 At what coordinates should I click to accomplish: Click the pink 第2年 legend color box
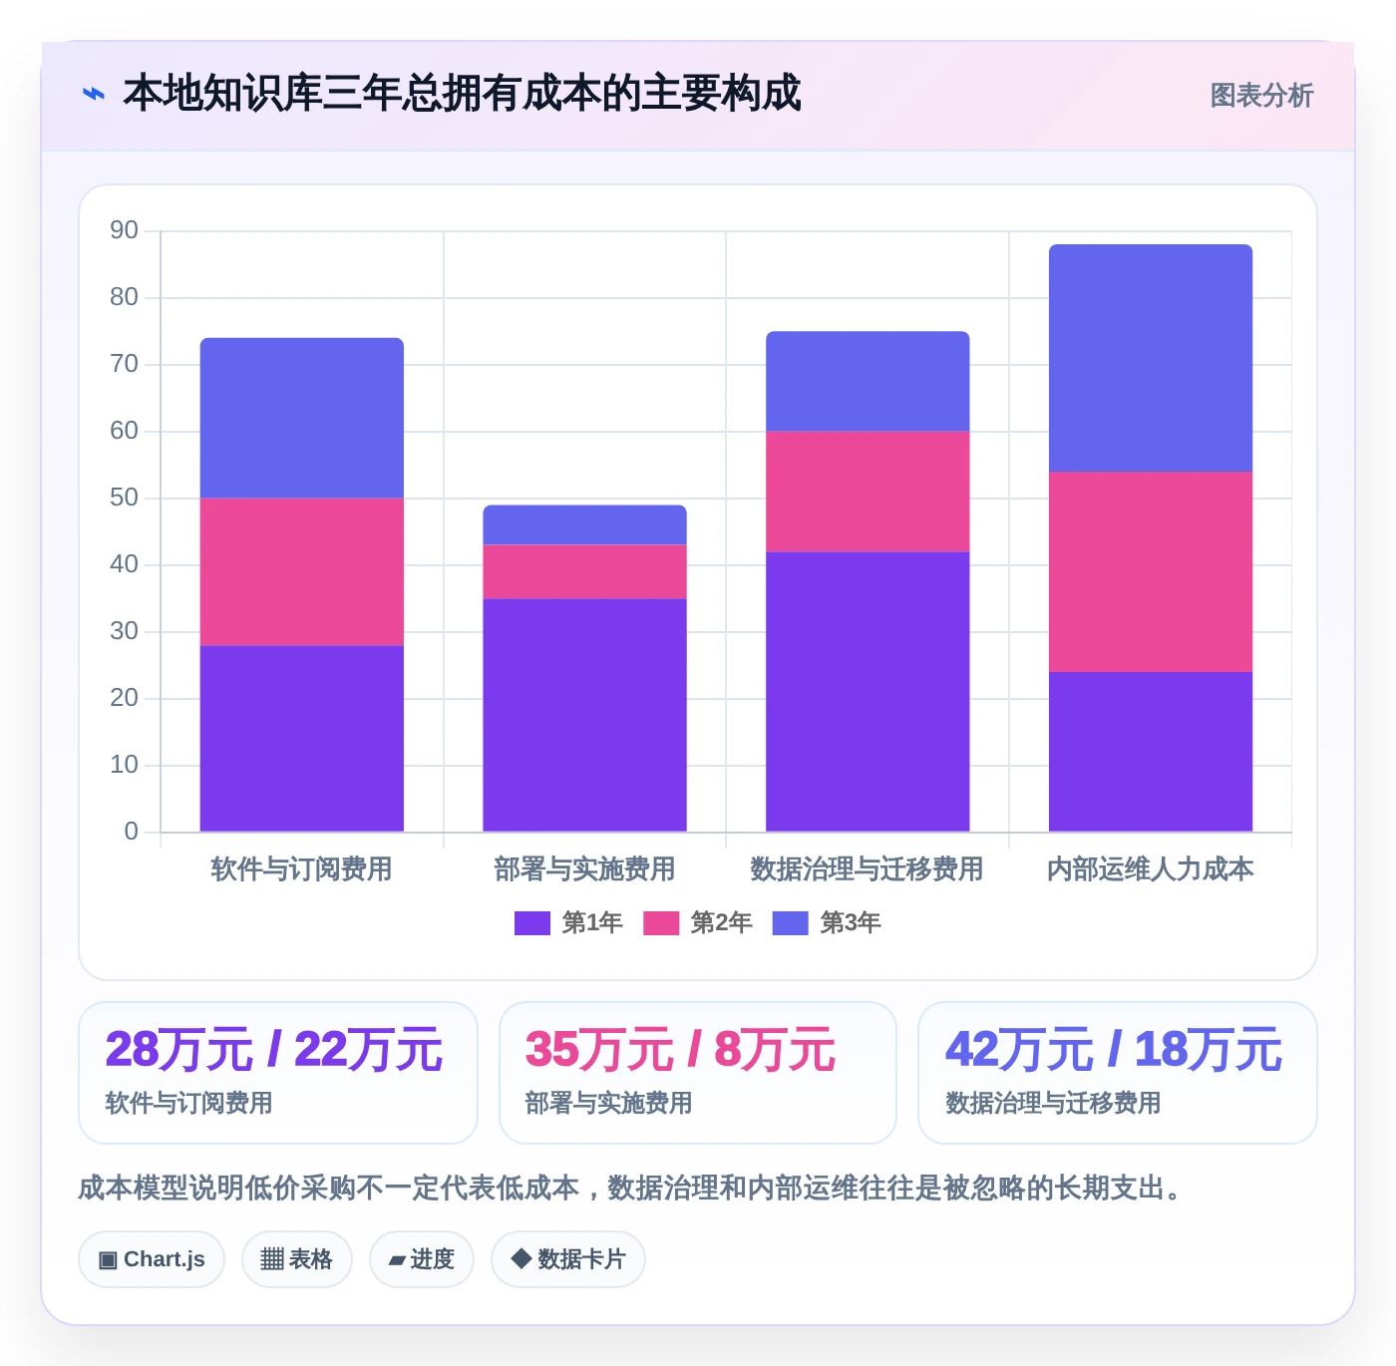[x=661, y=923]
